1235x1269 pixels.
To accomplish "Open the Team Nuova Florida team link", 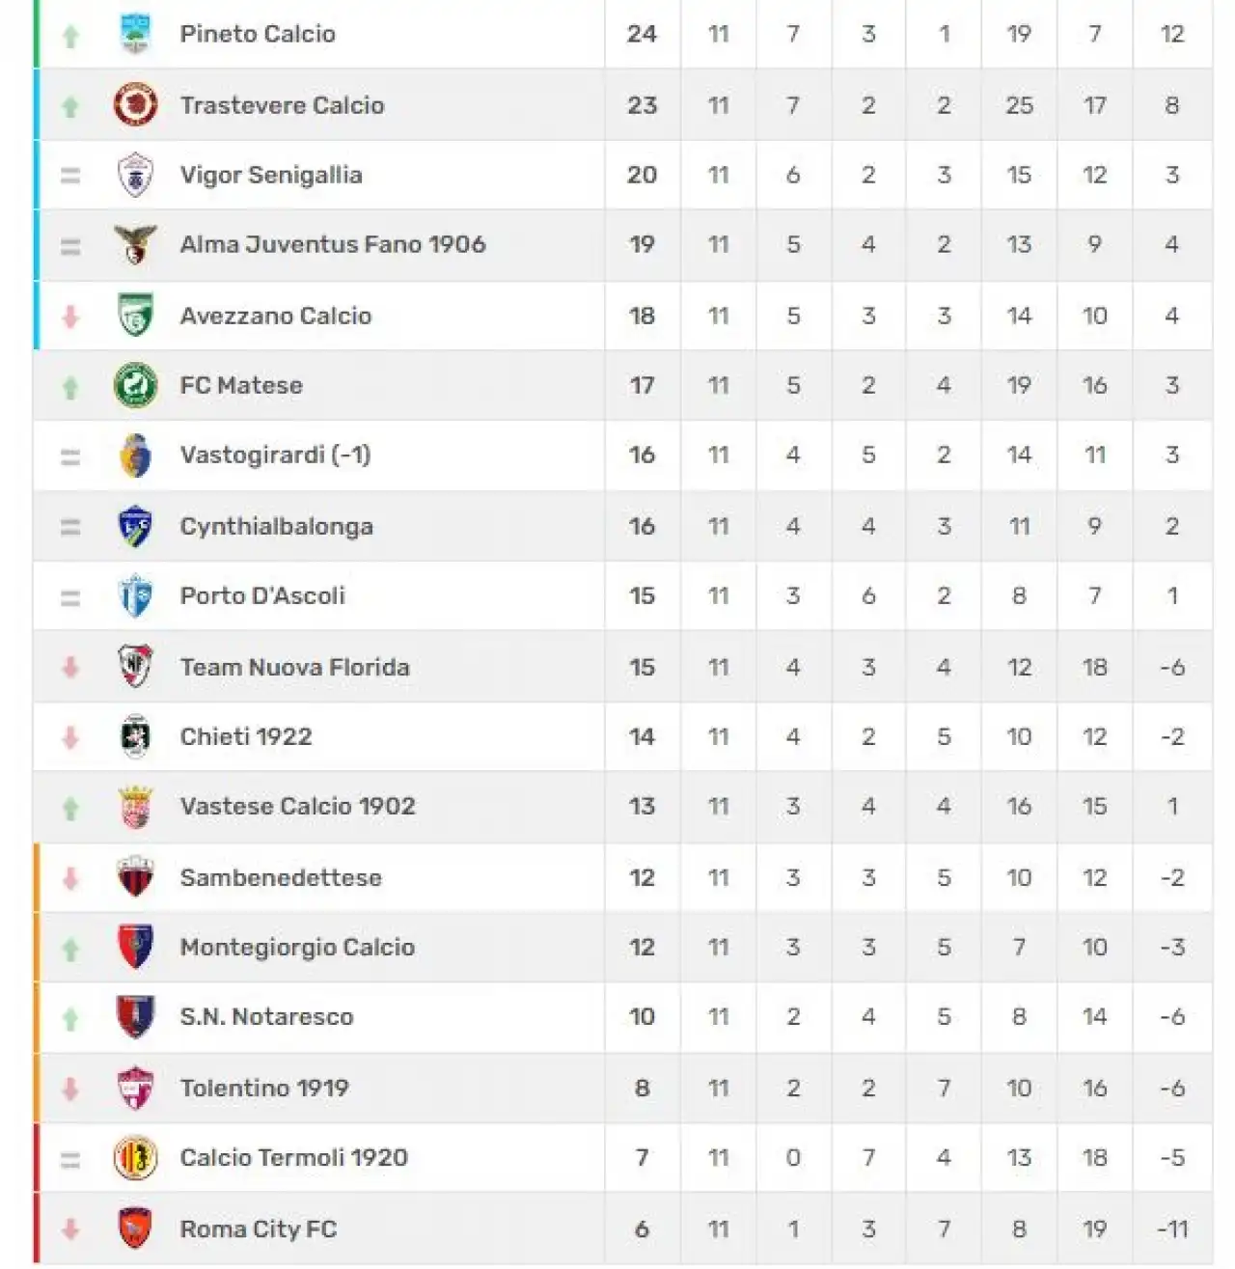I will click(x=294, y=667).
